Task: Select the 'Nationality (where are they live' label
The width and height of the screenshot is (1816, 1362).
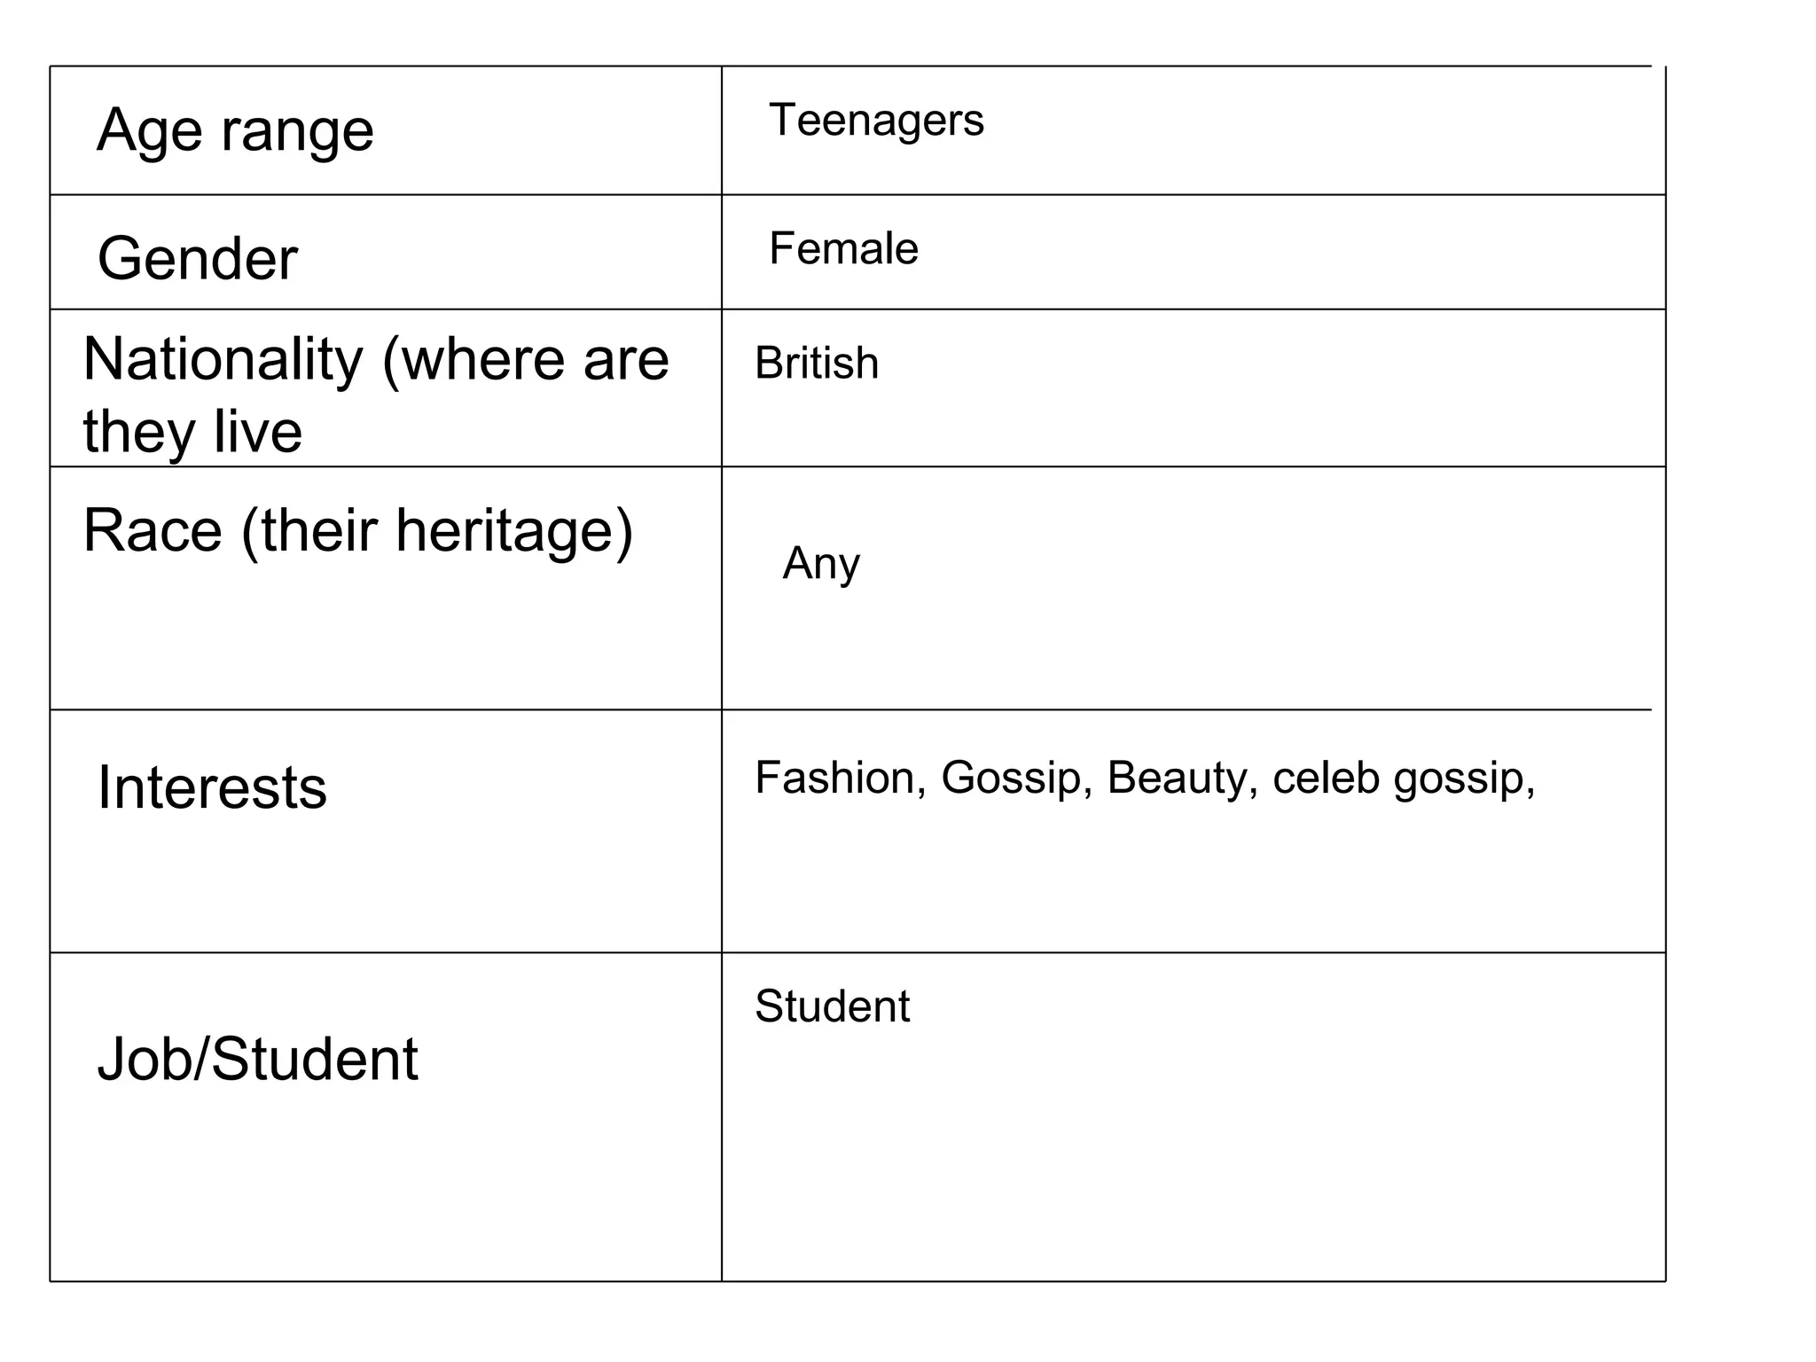Action: click(x=376, y=395)
